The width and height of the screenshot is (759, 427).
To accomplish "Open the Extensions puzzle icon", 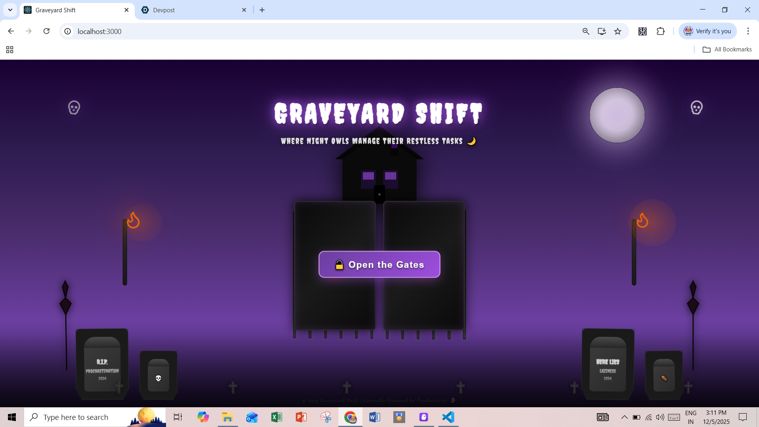I will 661,31.
